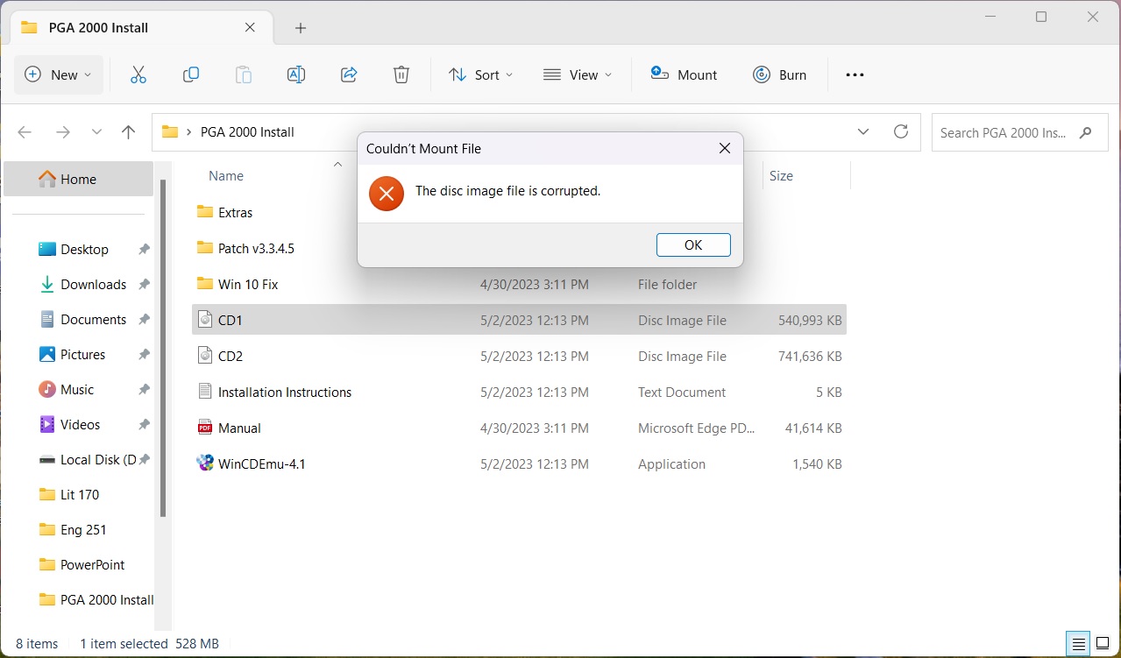
Task: Select the Manual PDF file
Action: coord(519,428)
